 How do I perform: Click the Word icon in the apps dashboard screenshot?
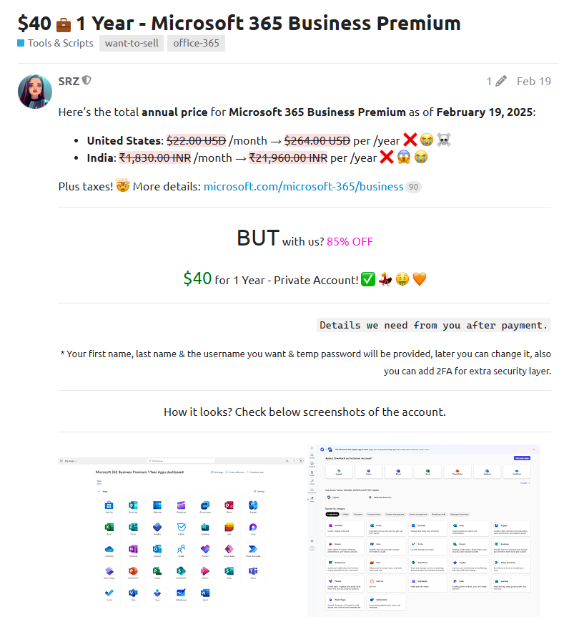[x=205, y=593]
